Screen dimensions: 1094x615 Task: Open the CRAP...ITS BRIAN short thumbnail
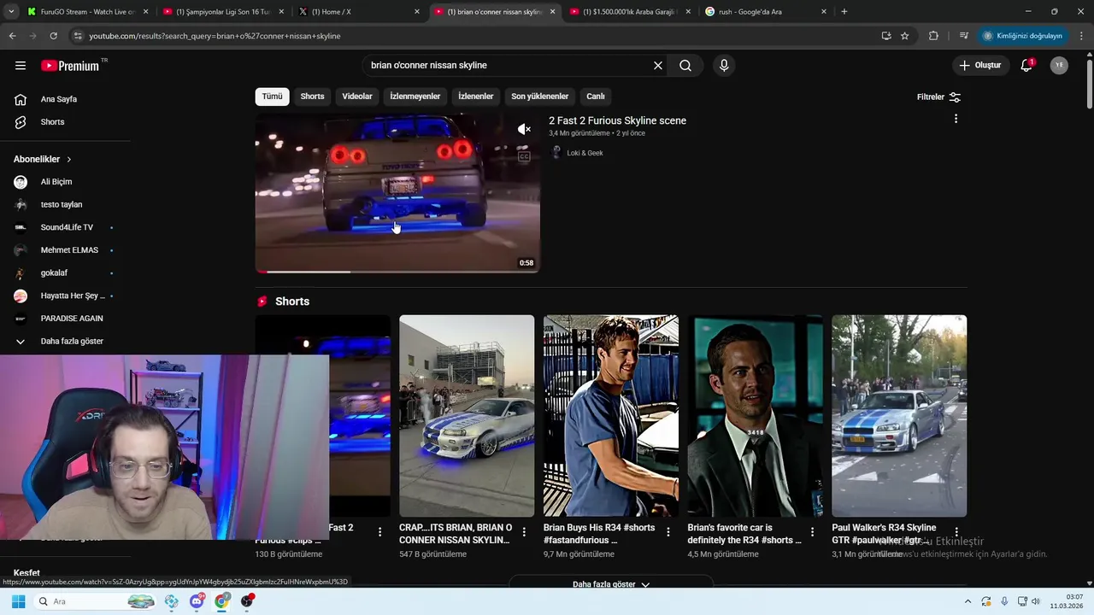(x=467, y=416)
